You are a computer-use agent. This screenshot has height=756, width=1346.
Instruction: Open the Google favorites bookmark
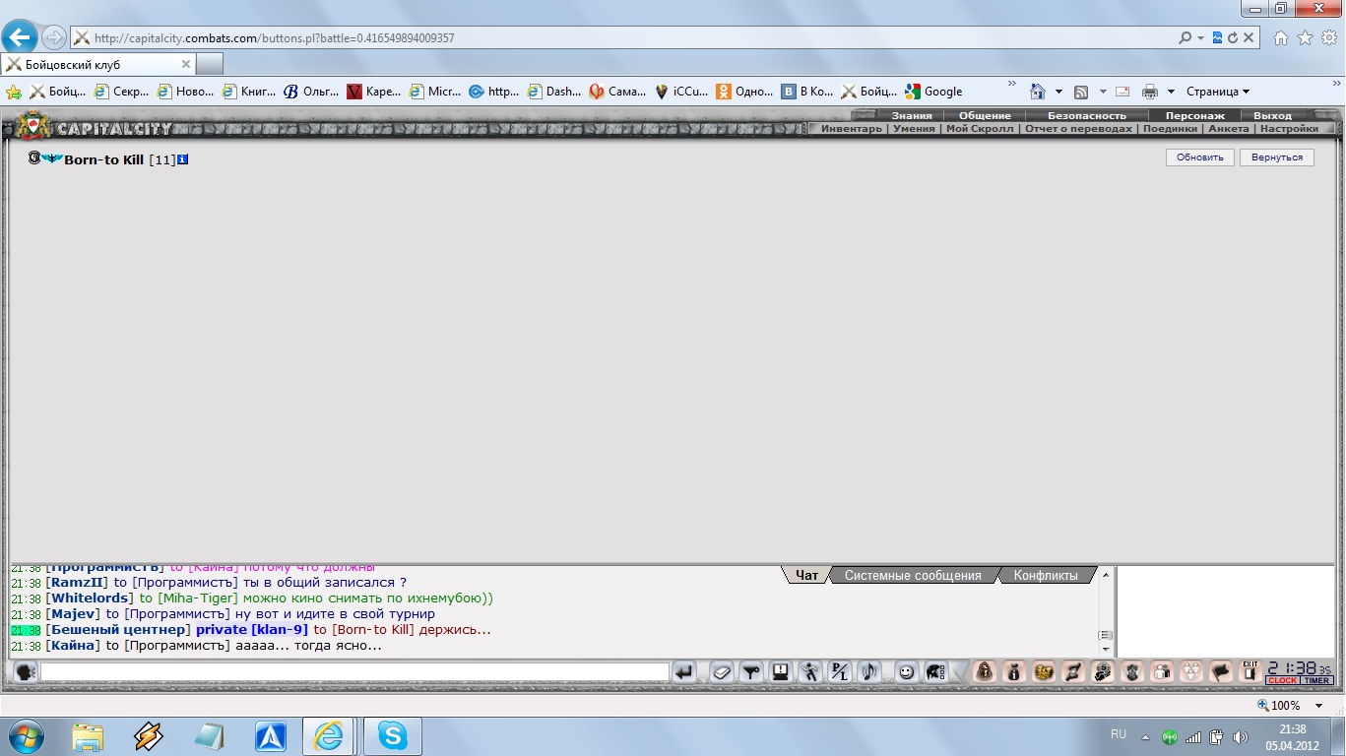933,92
